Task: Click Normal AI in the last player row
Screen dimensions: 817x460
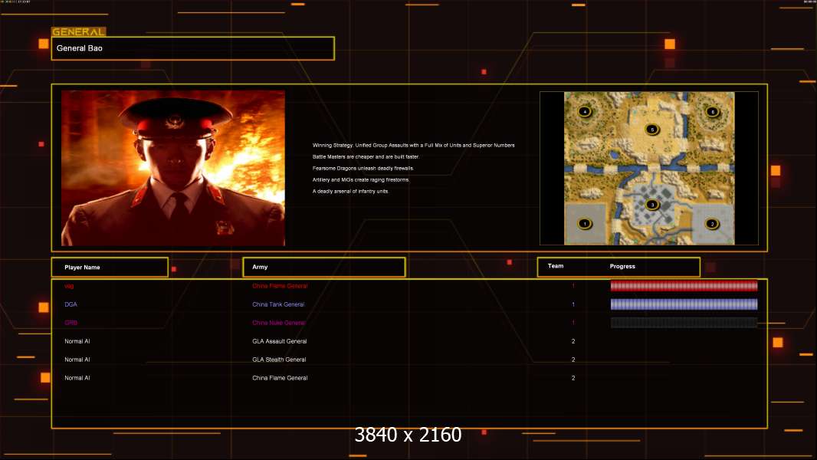Action: pyautogui.click(x=77, y=378)
